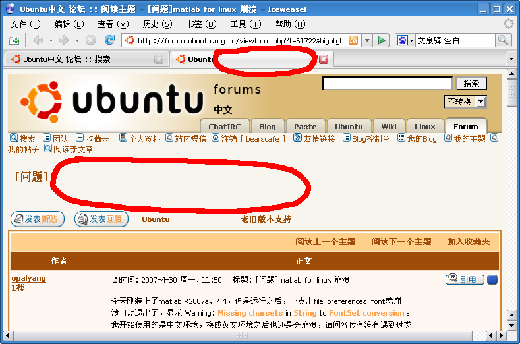Screen dimensions: 520x344
Task: Open 个人资料 profile link
Action: point(140,138)
